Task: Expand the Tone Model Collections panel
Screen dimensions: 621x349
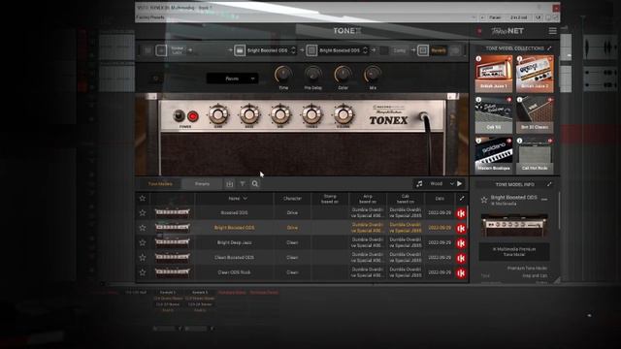Action: pyautogui.click(x=549, y=48)
